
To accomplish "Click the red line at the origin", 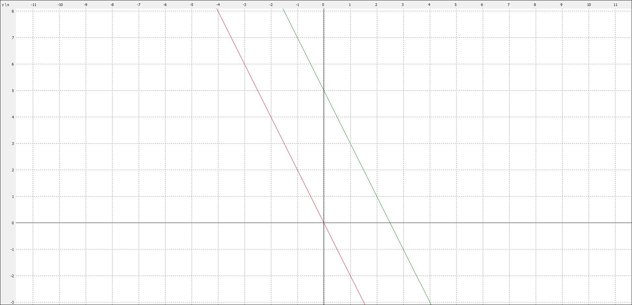I will 324,223.
